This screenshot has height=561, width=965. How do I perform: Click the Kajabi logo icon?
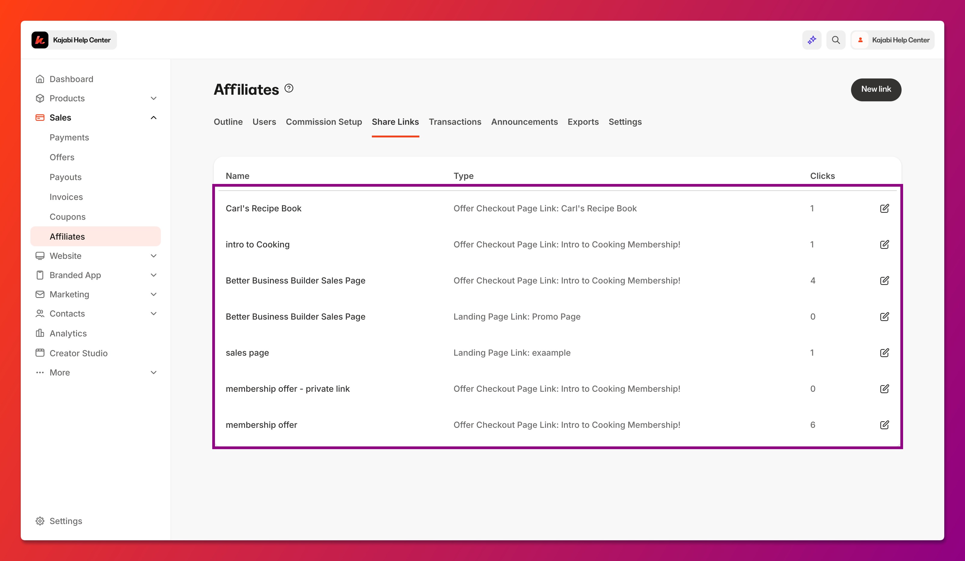click(x=40, y=40)
